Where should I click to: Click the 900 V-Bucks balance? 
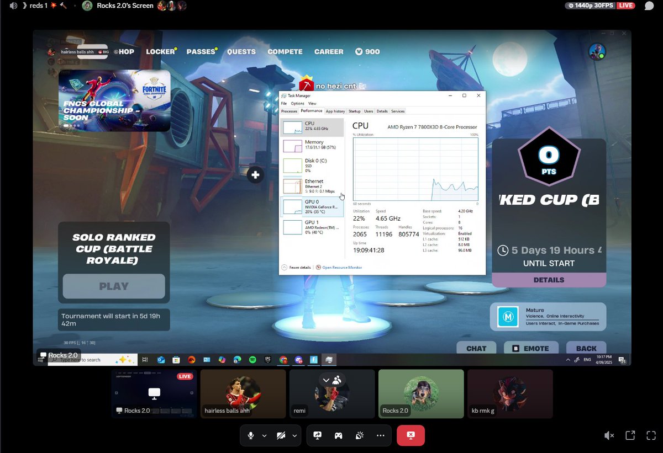click(367, 51)
